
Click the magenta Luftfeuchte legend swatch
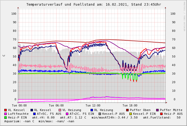pyautogui.click(x=6, y=114)
